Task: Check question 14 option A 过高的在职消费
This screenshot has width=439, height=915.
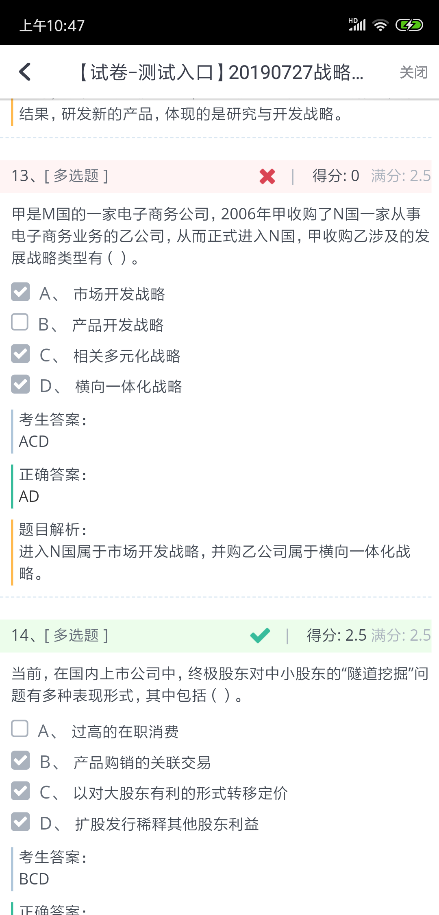Action: click(20, 729)
